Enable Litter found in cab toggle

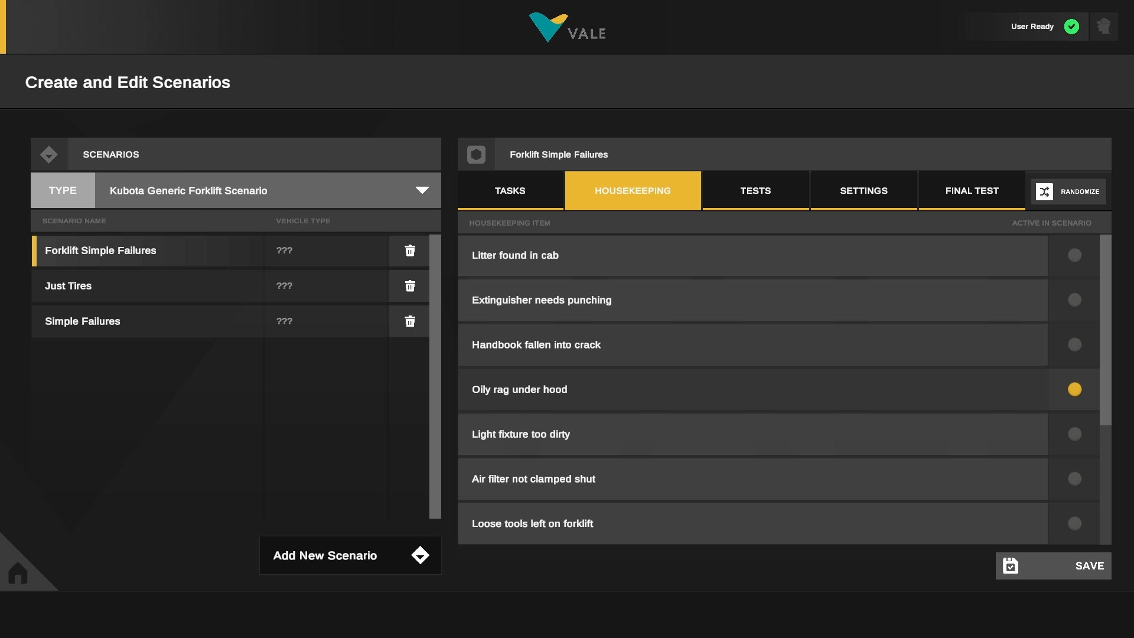click(1074, 255)
